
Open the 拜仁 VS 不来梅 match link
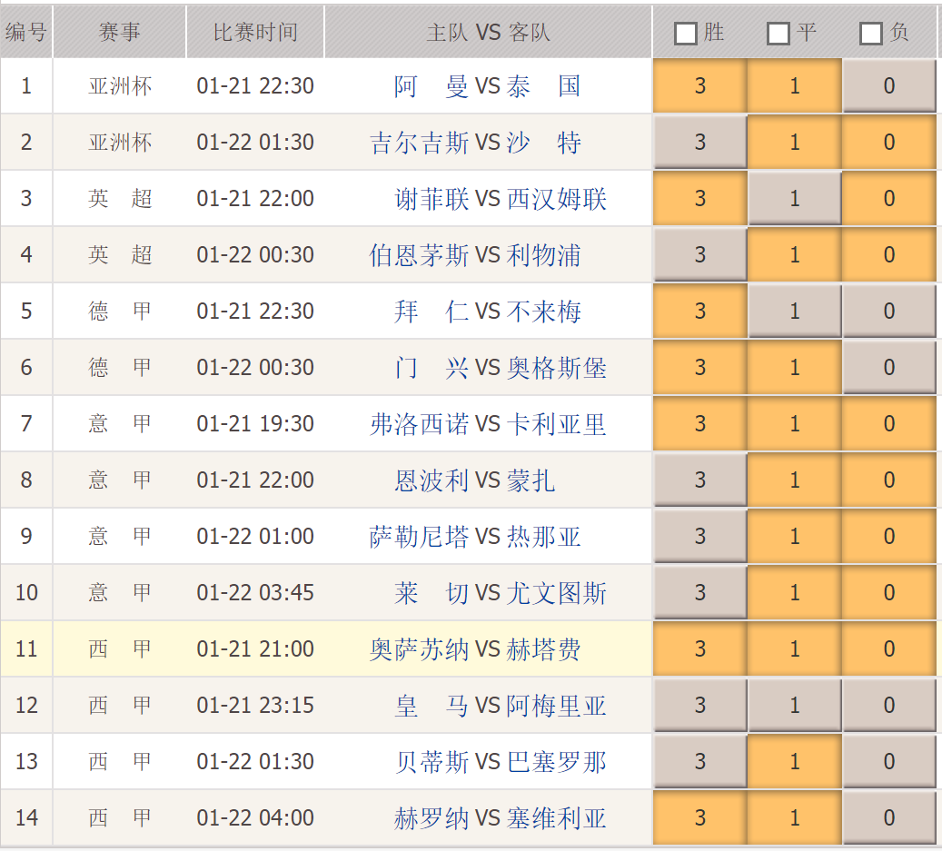(x=487, y=312)
